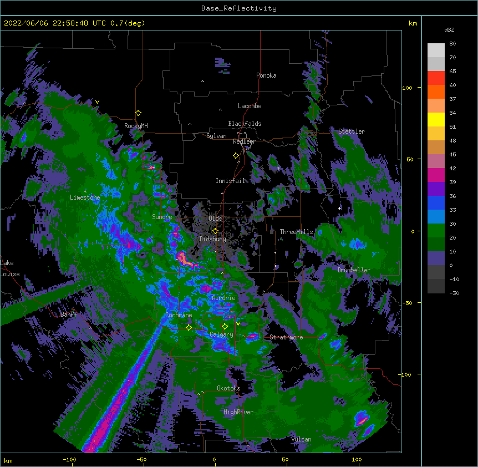
Task: Click the Blackfalds city label
Action: [x=245, y=124]
